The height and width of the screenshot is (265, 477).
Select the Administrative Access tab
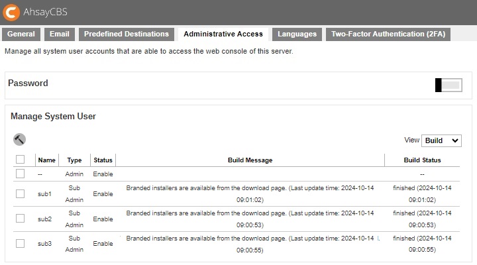click(x=223, y=34)
